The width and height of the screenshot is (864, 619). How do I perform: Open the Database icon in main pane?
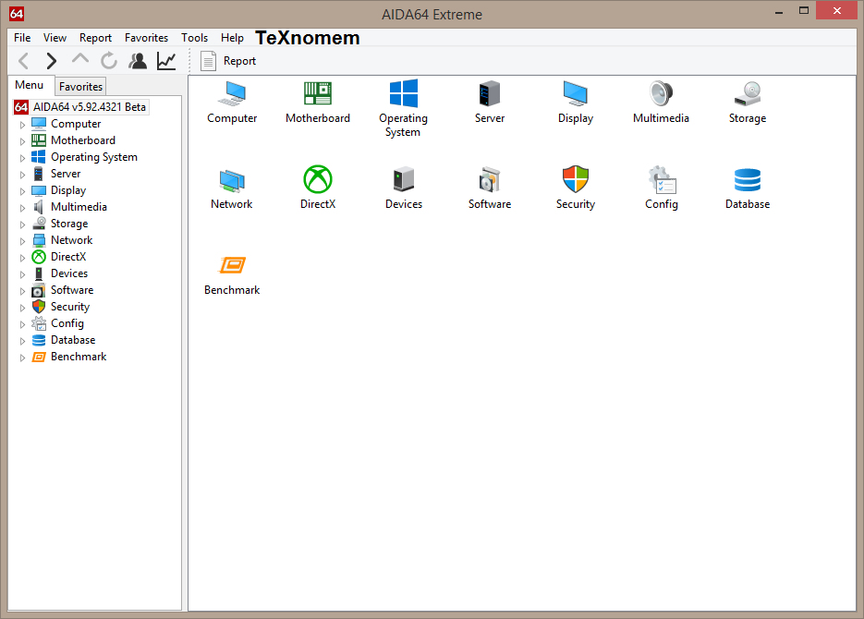pos(748,179)
